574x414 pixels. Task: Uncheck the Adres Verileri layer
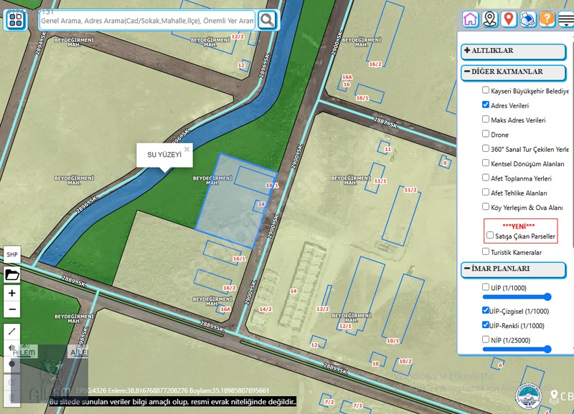tap(486, 105)
